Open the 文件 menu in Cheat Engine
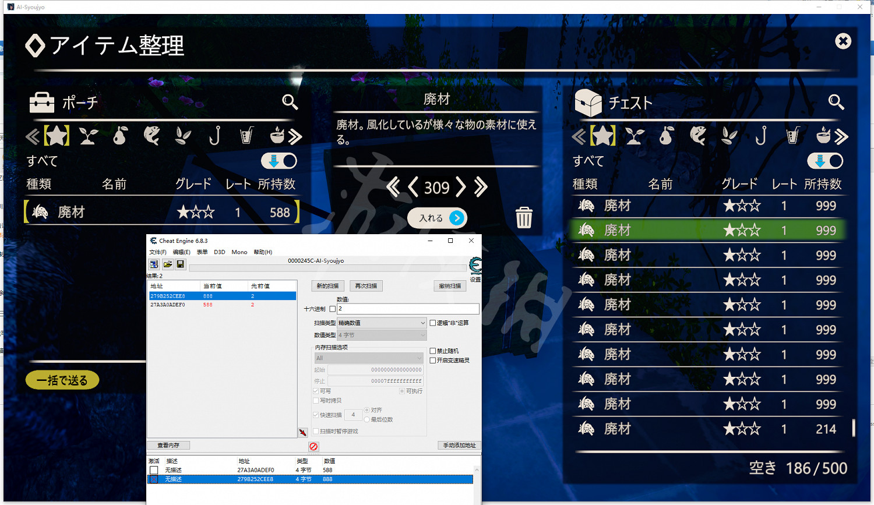 pyautogui.click(x=157, y=252)
